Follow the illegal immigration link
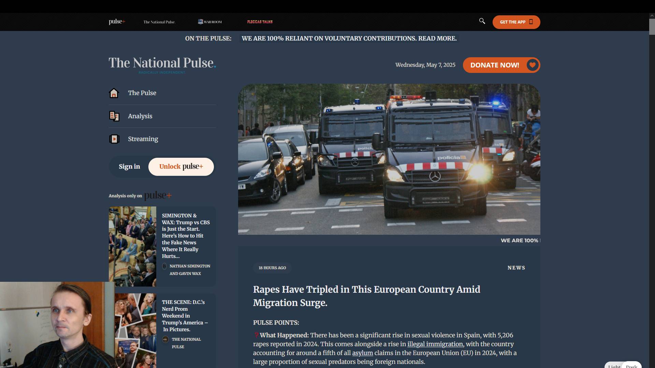 click(435, 344)
